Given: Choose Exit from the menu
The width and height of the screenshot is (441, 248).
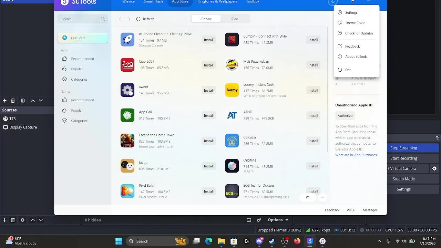Looking at the screenshot, I should click(x=357, y=70).
